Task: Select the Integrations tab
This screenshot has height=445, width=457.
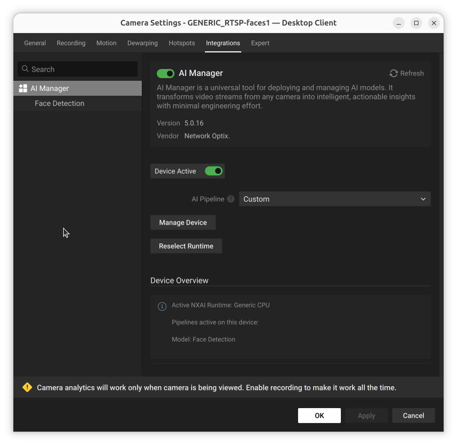Action: [x=223, y=43]
